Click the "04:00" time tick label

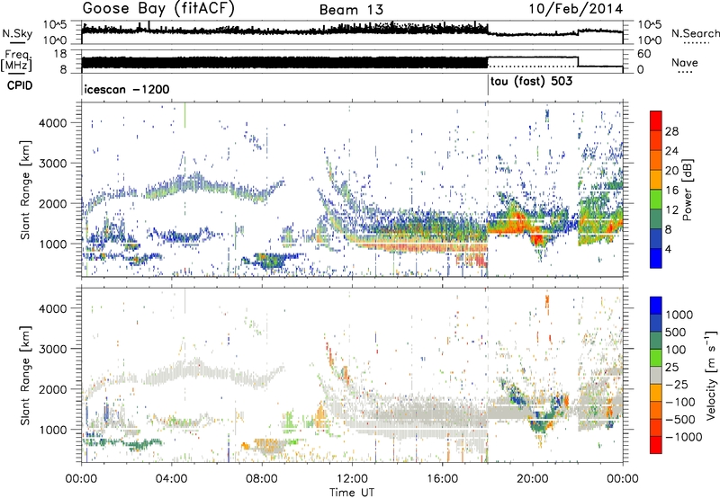[172, 479]
